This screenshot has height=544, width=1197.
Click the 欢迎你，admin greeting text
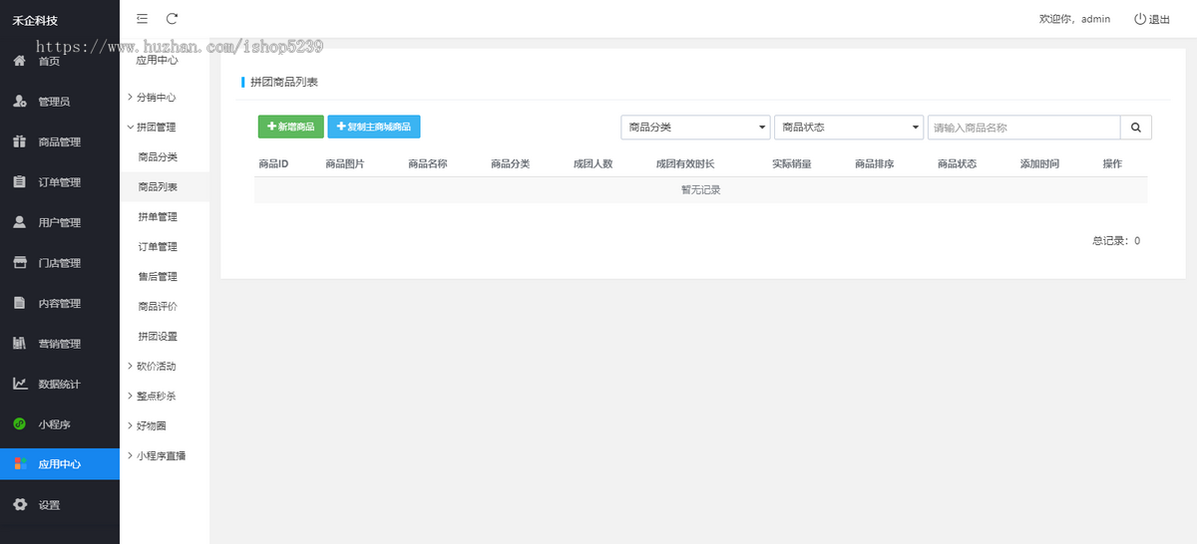pos(1074,19)
